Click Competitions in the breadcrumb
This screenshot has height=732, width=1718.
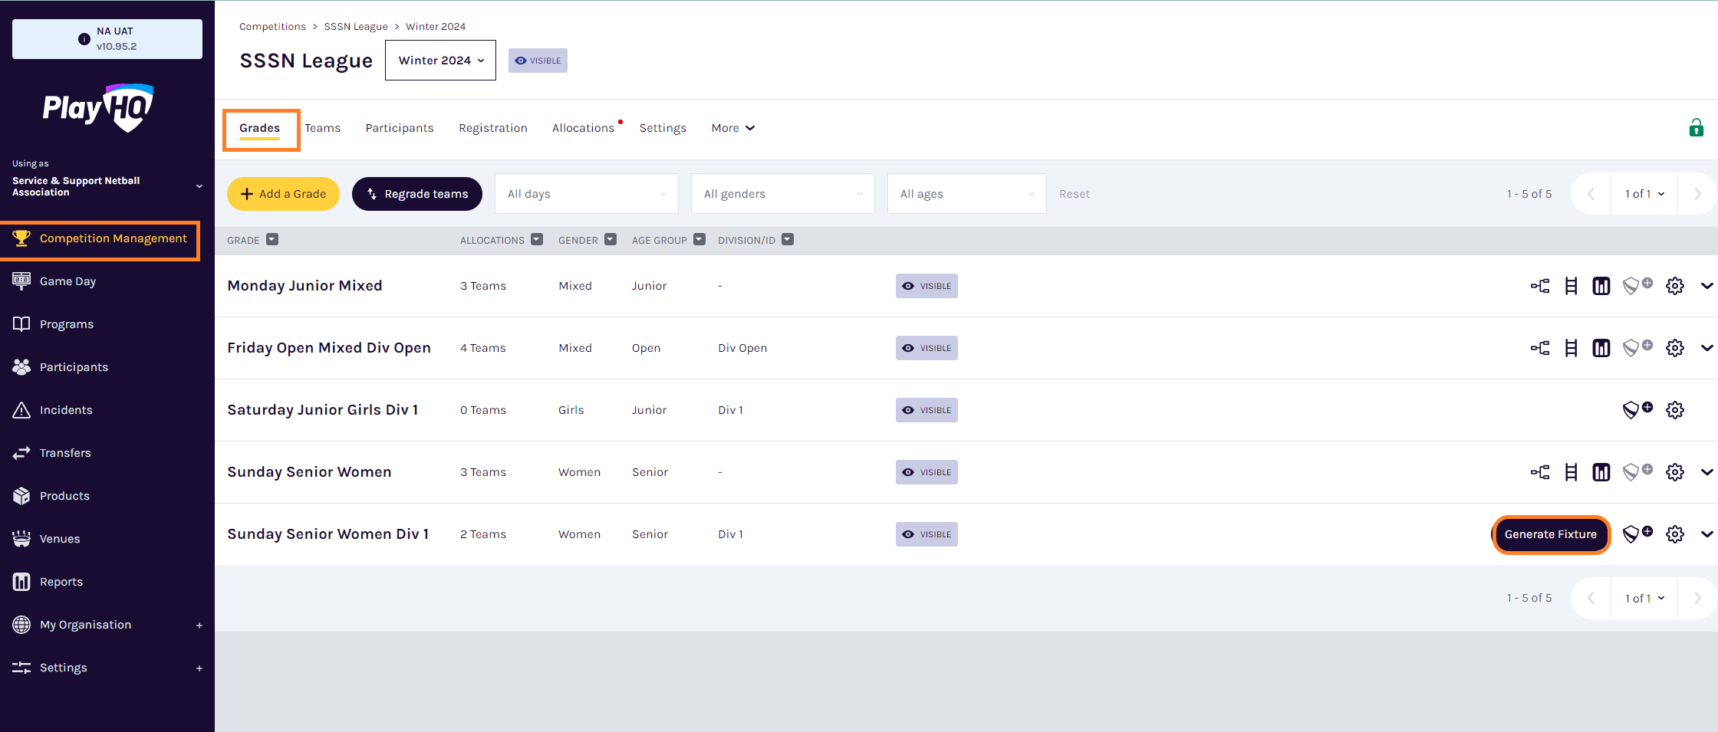pos(272,26)
